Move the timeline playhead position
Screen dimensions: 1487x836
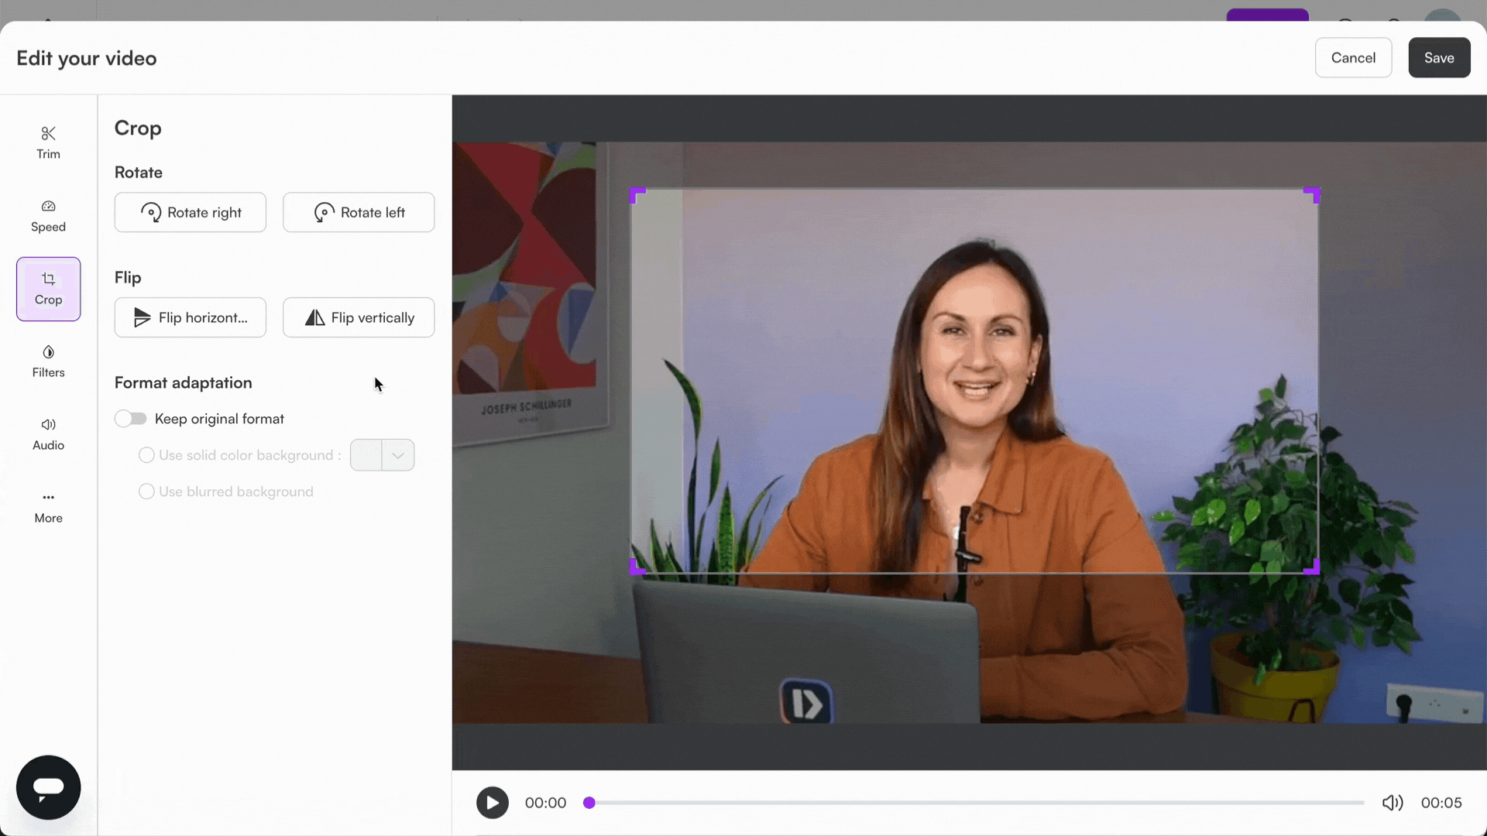click(x=589, y=803)
